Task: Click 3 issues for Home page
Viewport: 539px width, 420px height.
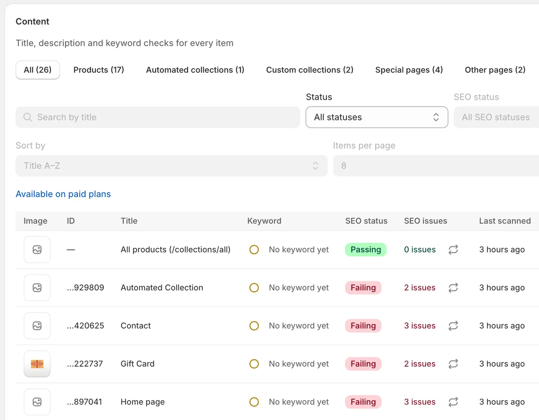Action: (420, 402)
